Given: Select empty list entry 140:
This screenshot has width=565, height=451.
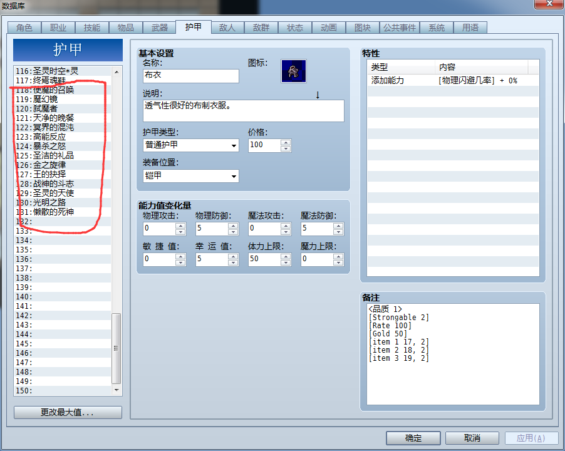Looking at the screenshot, I should pyautogui.click(x=63, y=296).
